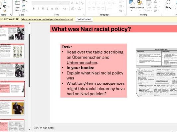Image resolution: width=177 pixels, height=132 pixels.
Task: Click the Reset slide icon
Action: click(x=24, y=6)
